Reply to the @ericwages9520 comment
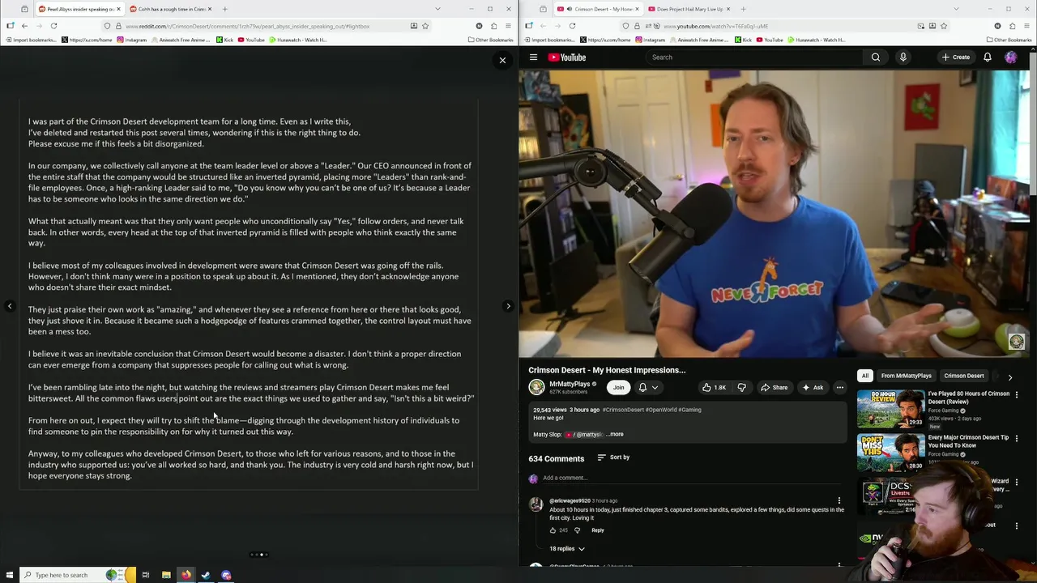The image size is (1037, 583). (597, 530)
